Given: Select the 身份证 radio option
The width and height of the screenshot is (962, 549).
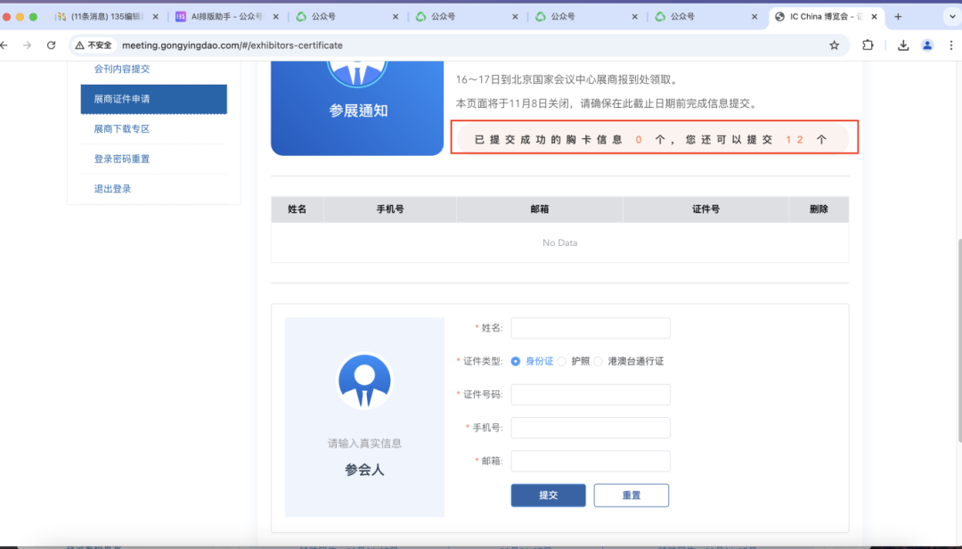Looking at the screenshot, I should tap(516, 361).
